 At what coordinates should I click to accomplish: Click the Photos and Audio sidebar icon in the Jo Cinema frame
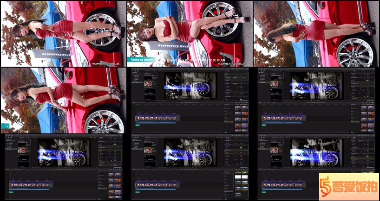[134, 71]
